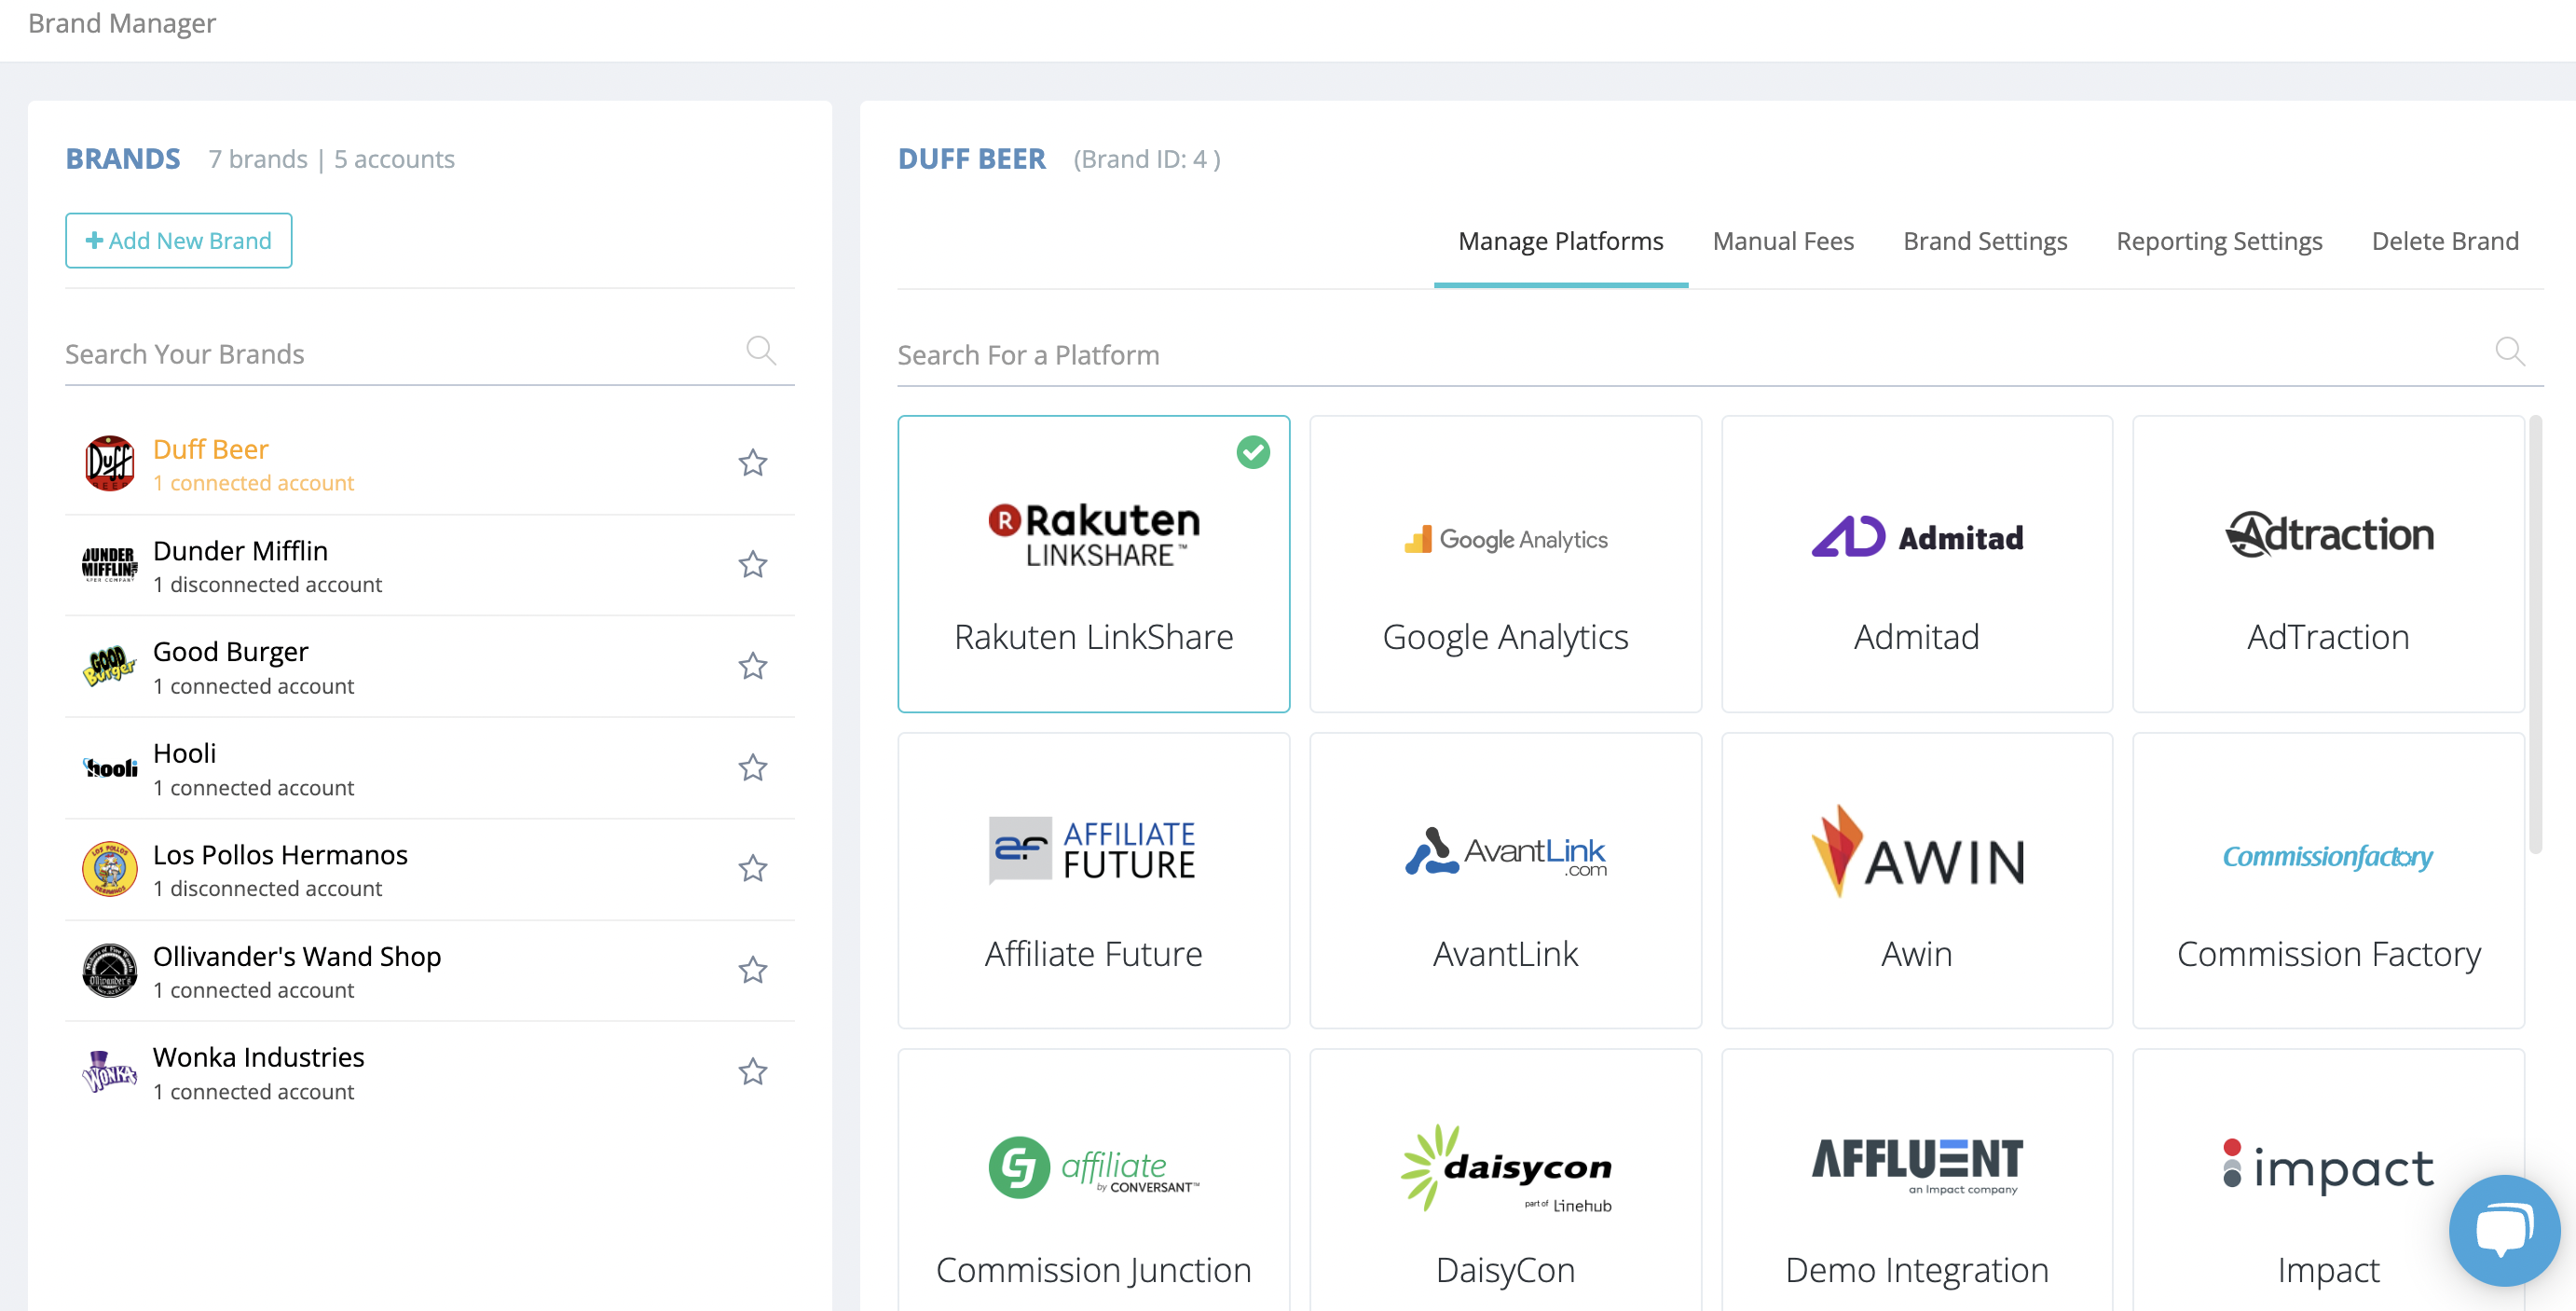Select the Google Analytics platform card

point(1505,564)
